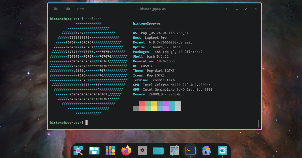Open Settings from the dock
302x158 pixels.
pos(142,150)
